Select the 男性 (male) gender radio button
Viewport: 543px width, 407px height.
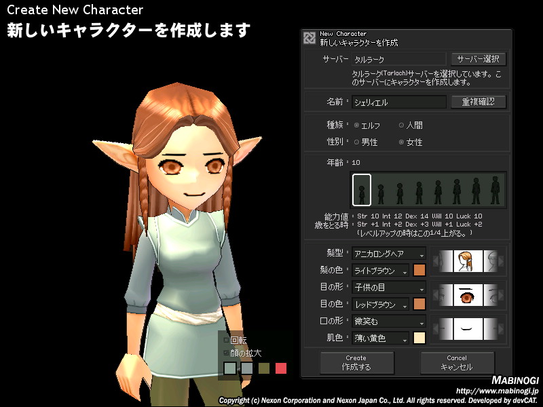coord(356,142)
